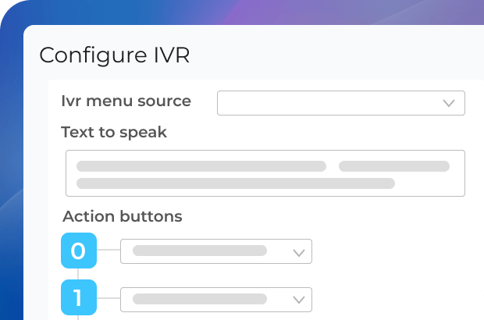Click the connector line below key 1
Viewport: 484px width, 320px height.
click(78, 316)
